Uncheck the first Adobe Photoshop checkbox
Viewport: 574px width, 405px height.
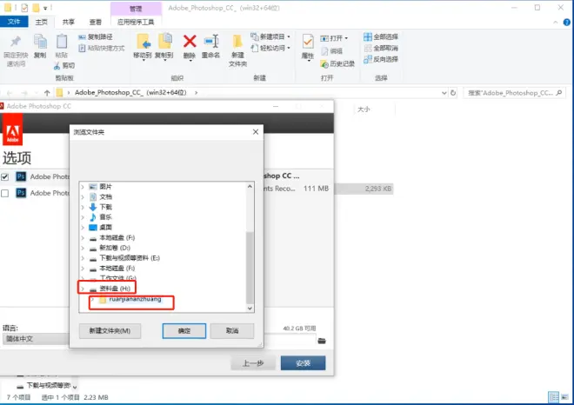tap(4, 177)
